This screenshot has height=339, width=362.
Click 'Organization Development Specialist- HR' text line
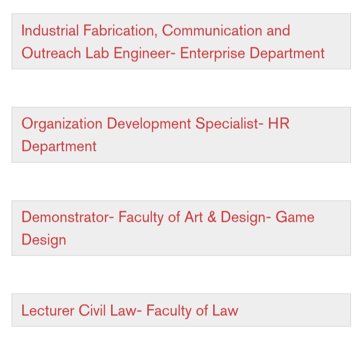(155, 124)
